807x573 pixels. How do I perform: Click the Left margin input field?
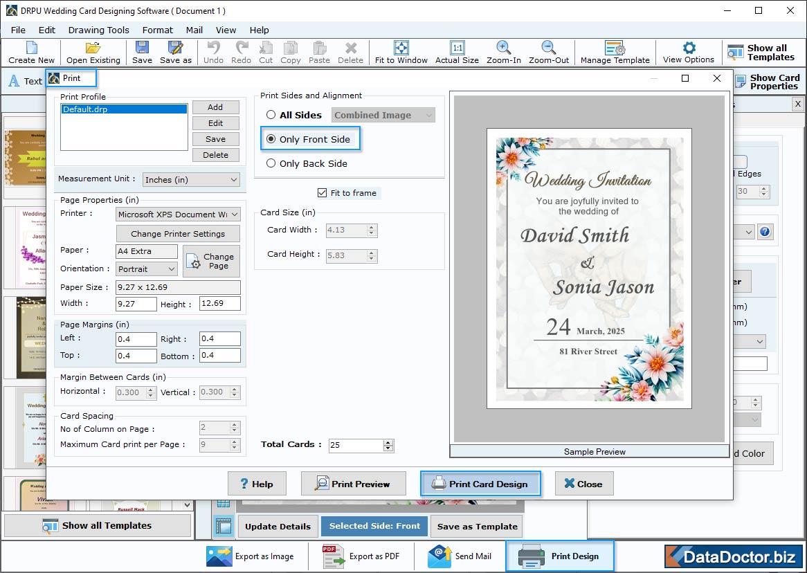tap(136, 339)
